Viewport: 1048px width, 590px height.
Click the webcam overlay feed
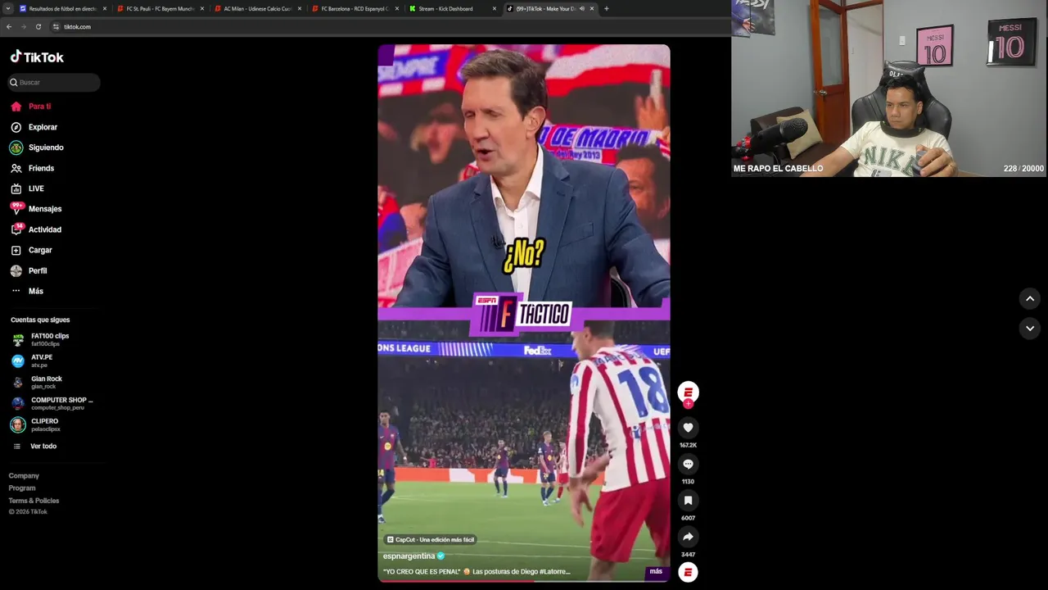click(889, 88)
